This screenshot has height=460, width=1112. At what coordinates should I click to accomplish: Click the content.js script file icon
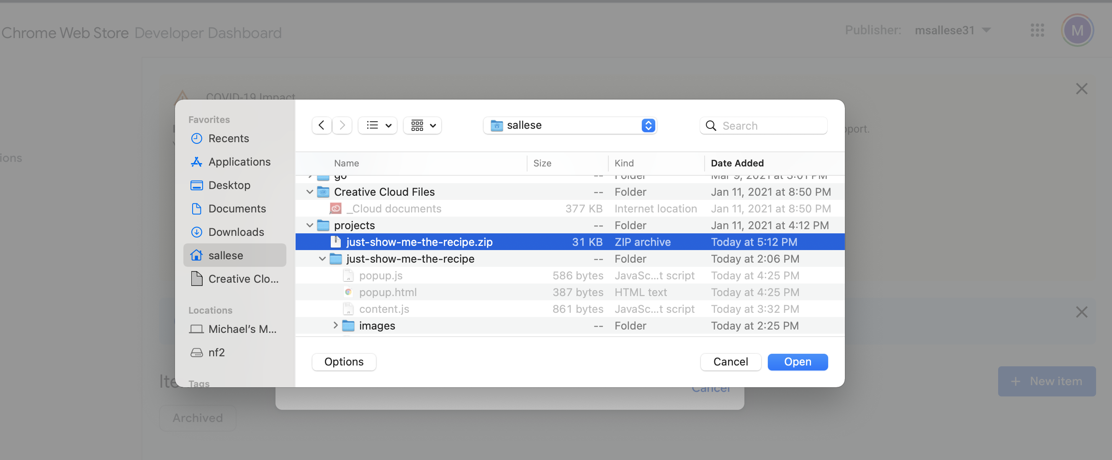point(348,309)
